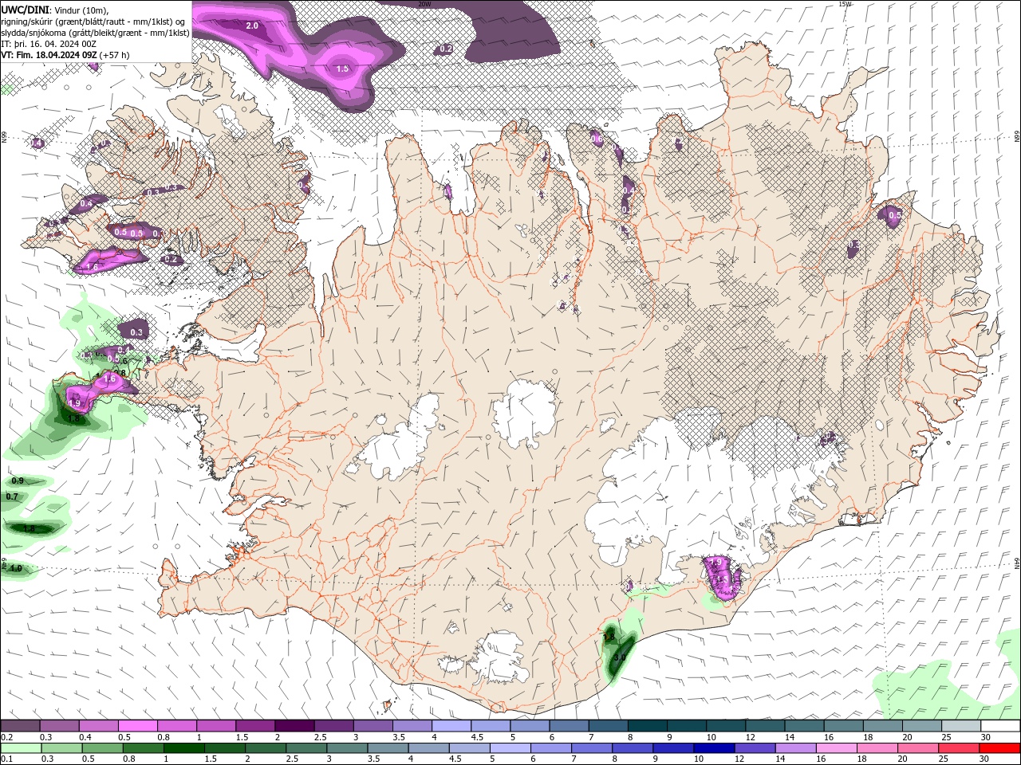Click the white swatch ending the snow legend
The image size is (1021, 765).
[999, 726]
